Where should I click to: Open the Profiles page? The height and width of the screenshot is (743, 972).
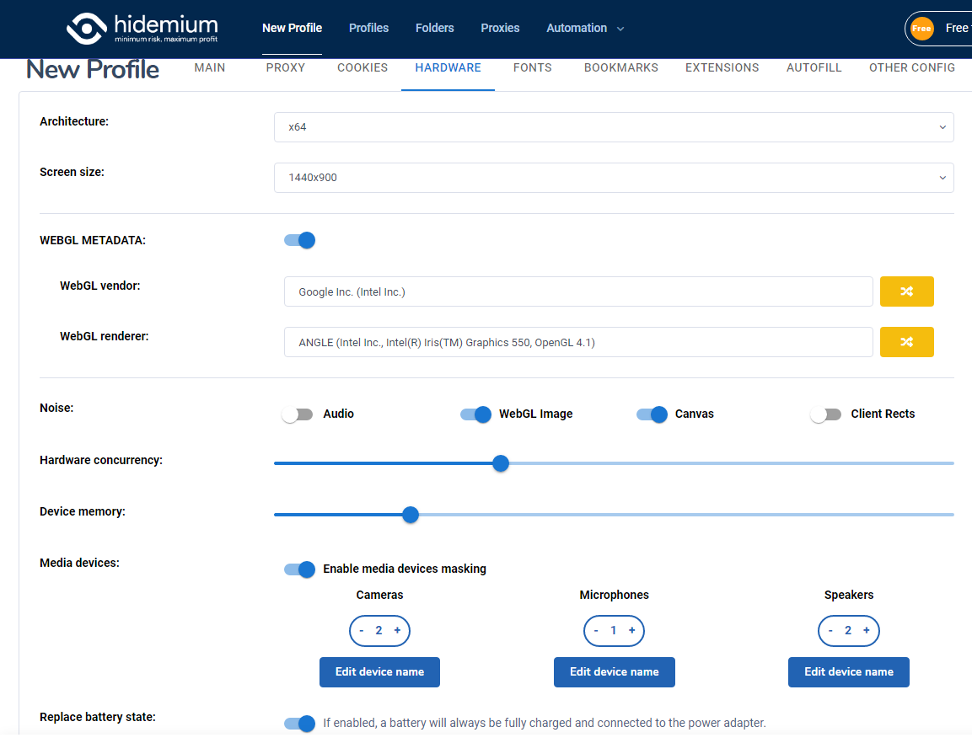[368, 28]
